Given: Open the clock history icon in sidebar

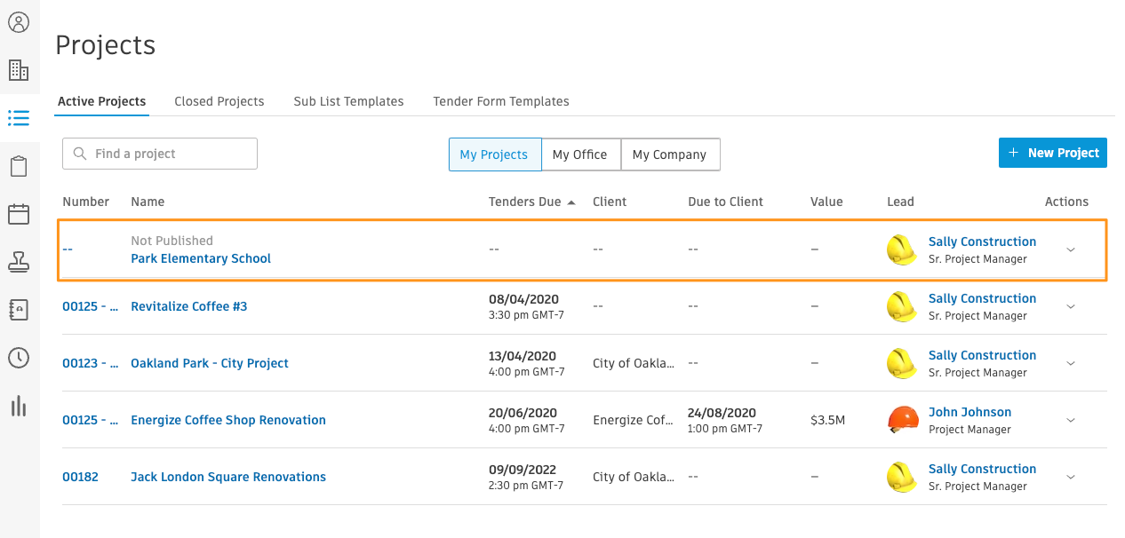Looking at the screenshot, I should (x=19, y=358).
